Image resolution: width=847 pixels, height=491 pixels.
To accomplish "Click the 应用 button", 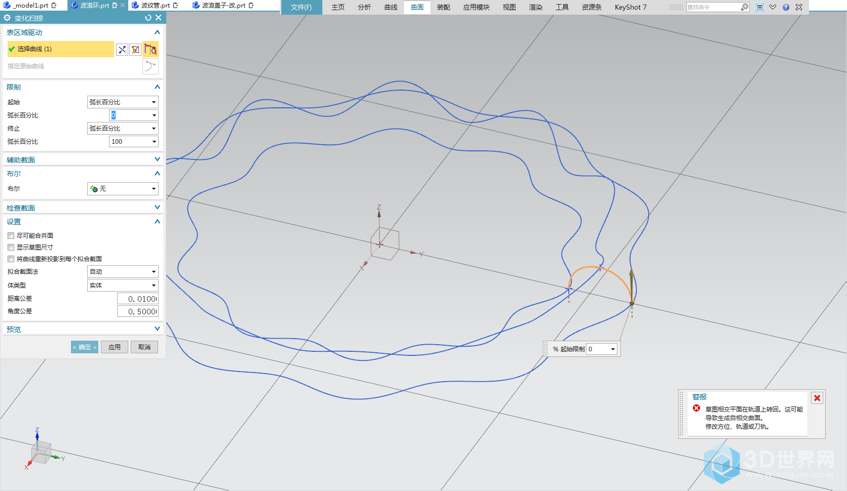I will pos(115,347).
